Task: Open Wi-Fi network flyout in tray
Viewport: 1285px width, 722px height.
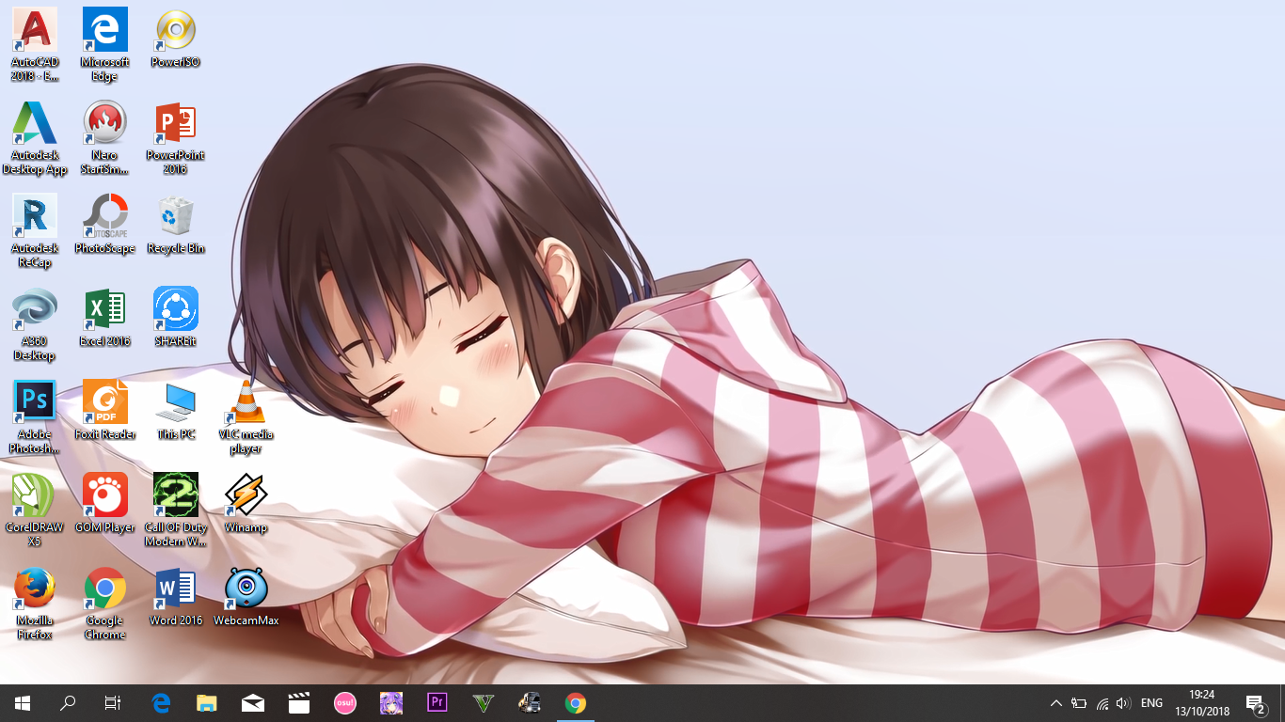Action: coord(1102,703)
